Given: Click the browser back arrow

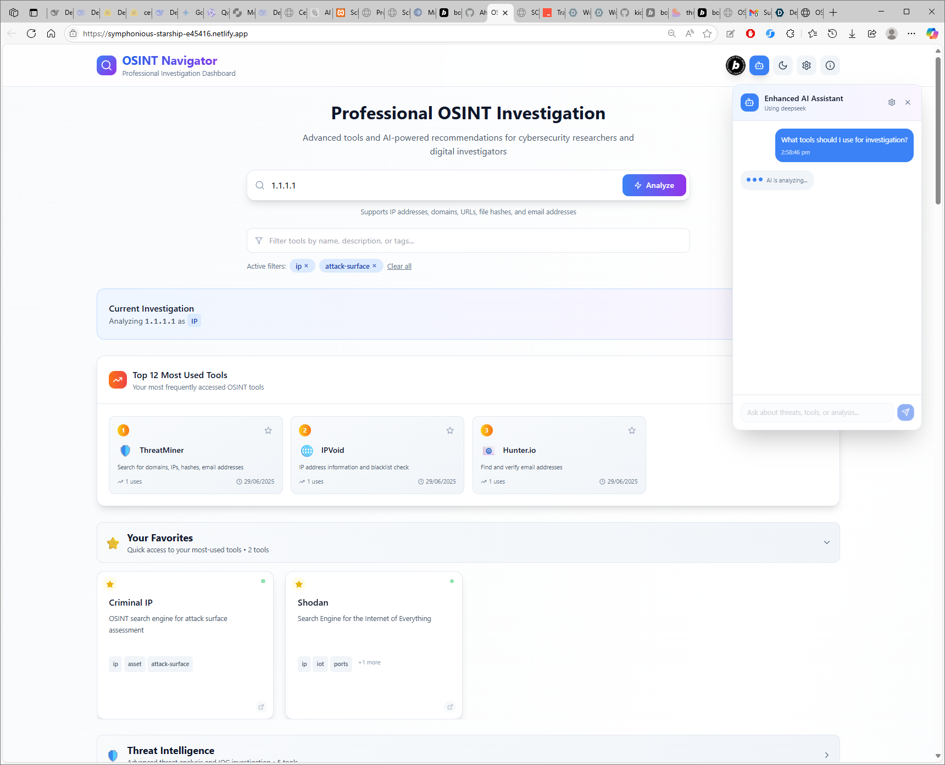Looking at the screenshot, I should click(x=12, y=34).
